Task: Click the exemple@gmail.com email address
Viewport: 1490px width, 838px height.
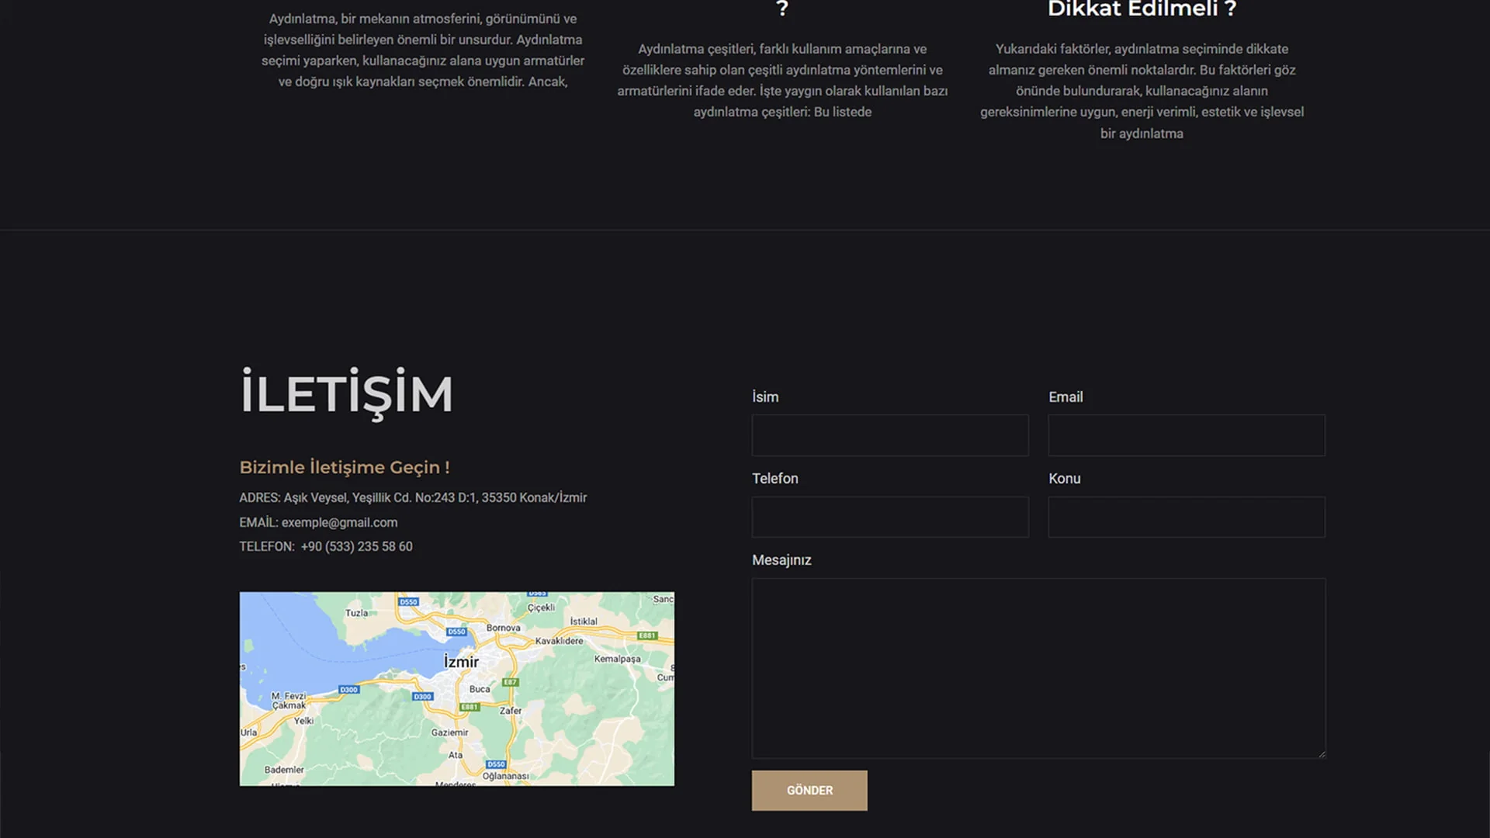Action: tap(339, 522)
